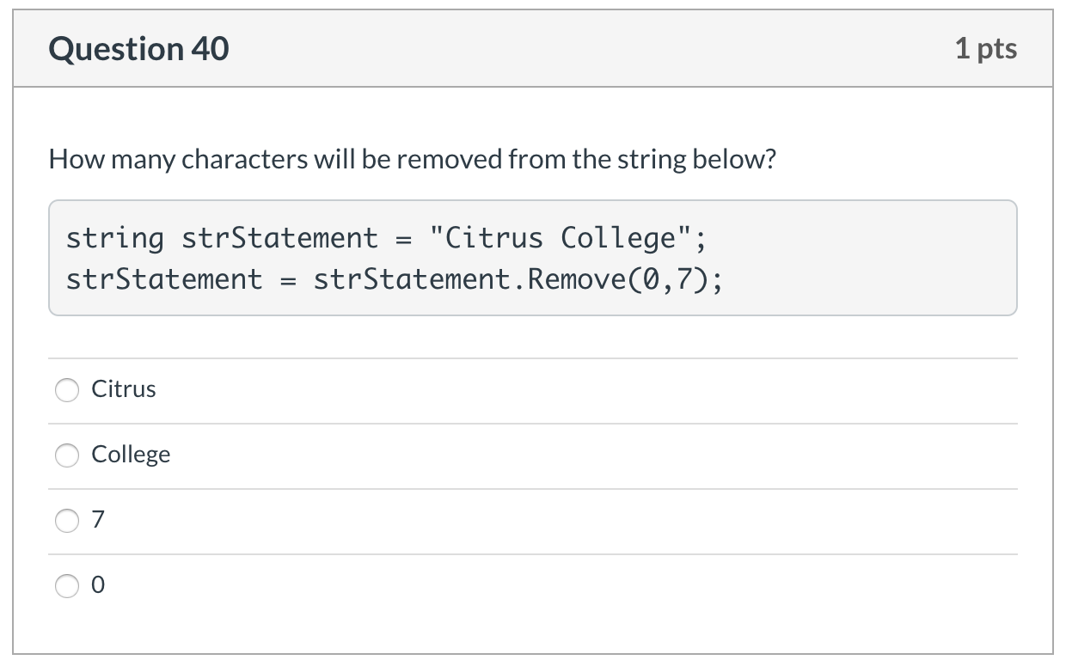This screenshot has height=660, width=1066.
Task: Click the "string" keyword in code block
Action: 114,237
